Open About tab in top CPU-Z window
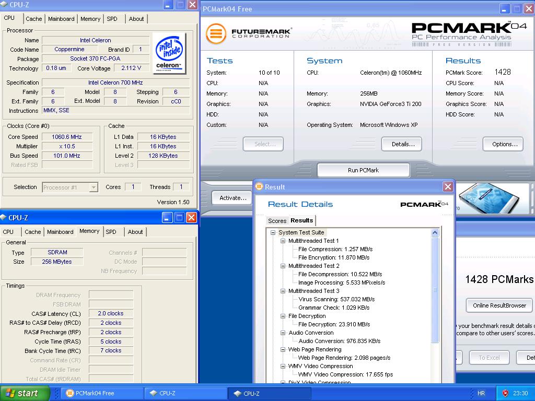Viewport: 535px width, 401px height. [x=136, y=19]
